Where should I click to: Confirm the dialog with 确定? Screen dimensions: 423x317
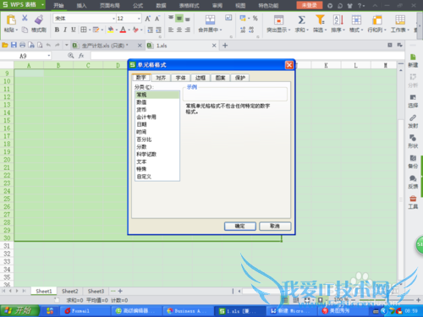tap(240, 226)
